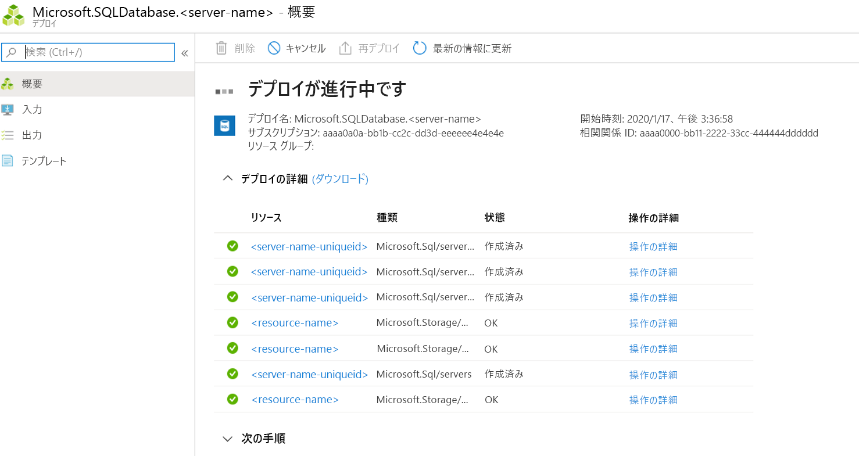Screen dimensions: 859x456
Task: Click 最新の情報に更新 refresh button
Action: 462,48
